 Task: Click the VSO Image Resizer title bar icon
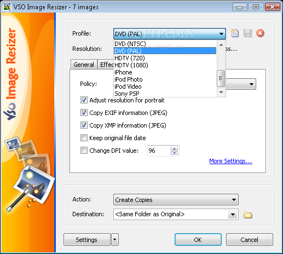(x=7, y=7)
